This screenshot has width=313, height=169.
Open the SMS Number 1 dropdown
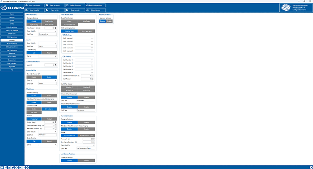[84, 38]
